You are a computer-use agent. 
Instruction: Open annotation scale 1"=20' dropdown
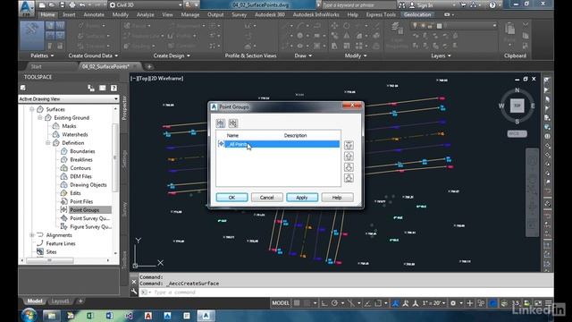click(434, 303)
